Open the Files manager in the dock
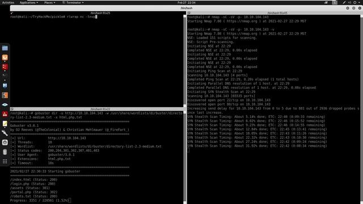 pyautogui.click(x=5, y=48)
